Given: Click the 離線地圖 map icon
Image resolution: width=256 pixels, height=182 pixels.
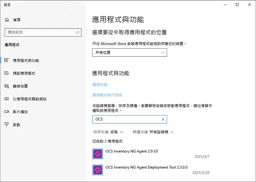Looking at the screenshot, I should pos(6,86).
